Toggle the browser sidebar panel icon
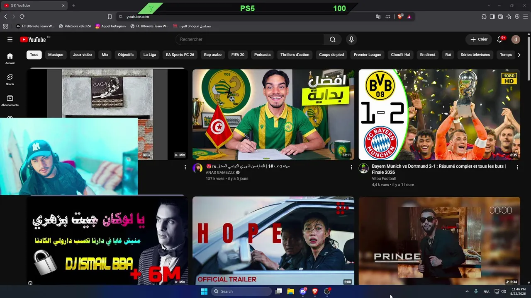 click(492, 17)
